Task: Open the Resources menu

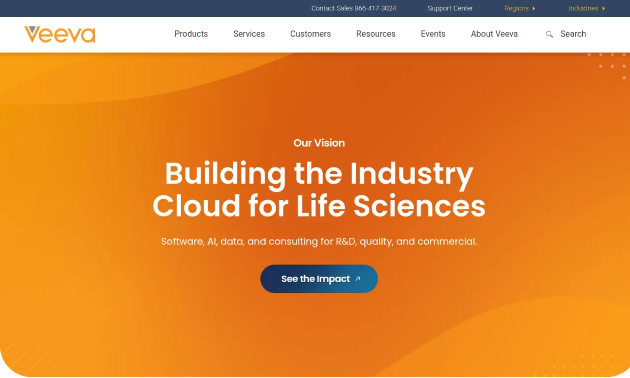Action: tap(376, 34)
